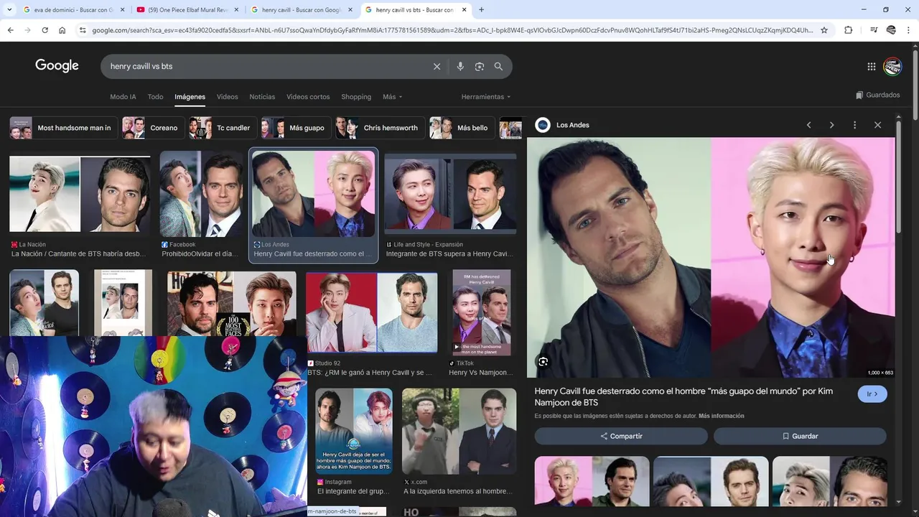919x517 pixels.
Task: Open a new browser tab with plus icon
Action: click(x=481, y=10)
